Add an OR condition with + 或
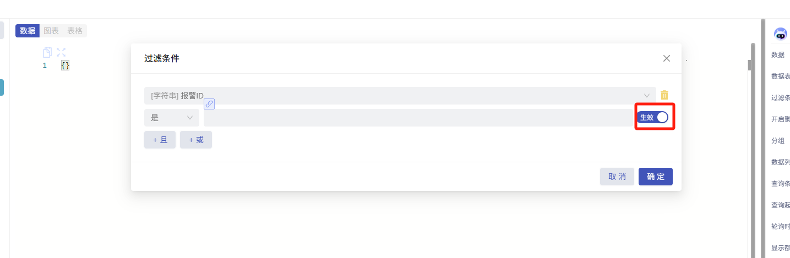The image size is (790, 258). (196, 140)
